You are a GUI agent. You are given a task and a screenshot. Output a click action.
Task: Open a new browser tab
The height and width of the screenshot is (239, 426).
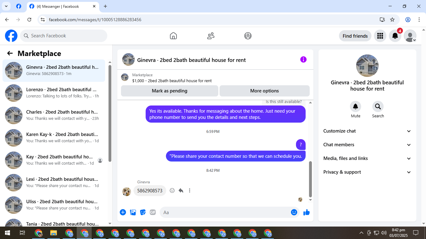[x=105, y=6]
